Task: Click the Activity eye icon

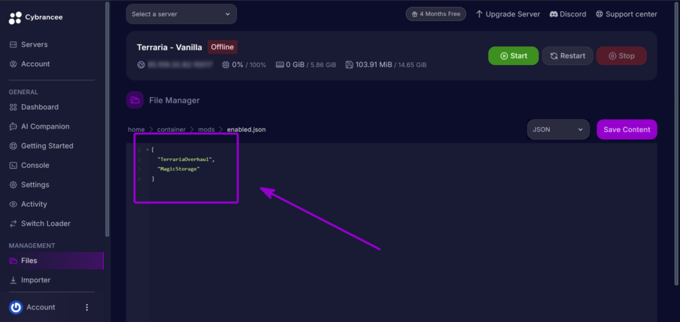Action: click(13, 204)
